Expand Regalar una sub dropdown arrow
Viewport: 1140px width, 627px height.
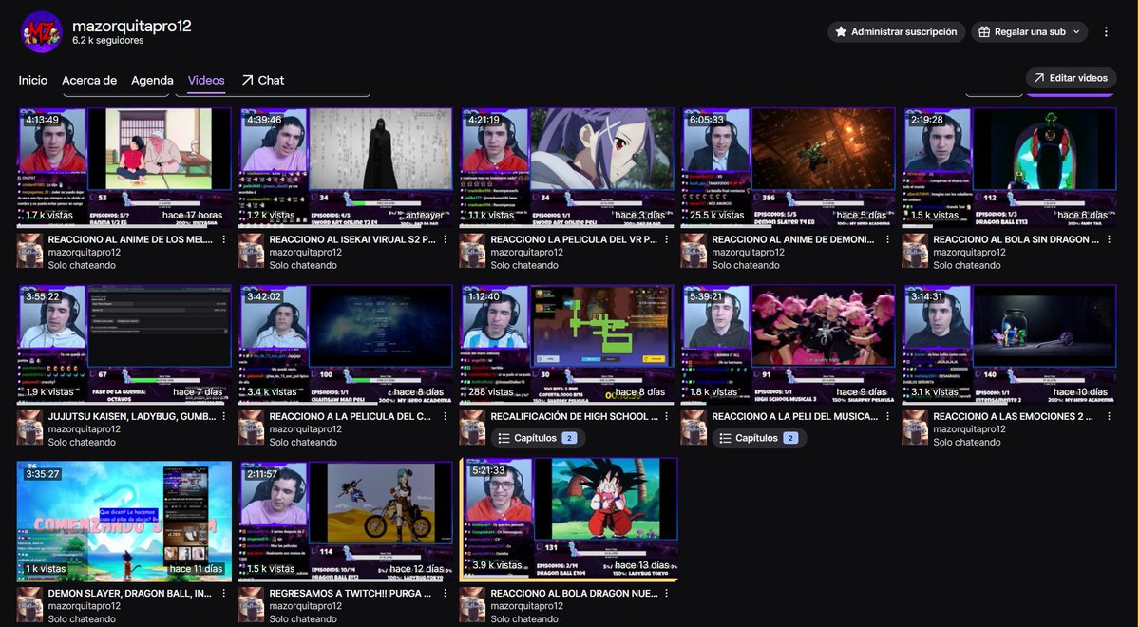[x=1076, y=31]
